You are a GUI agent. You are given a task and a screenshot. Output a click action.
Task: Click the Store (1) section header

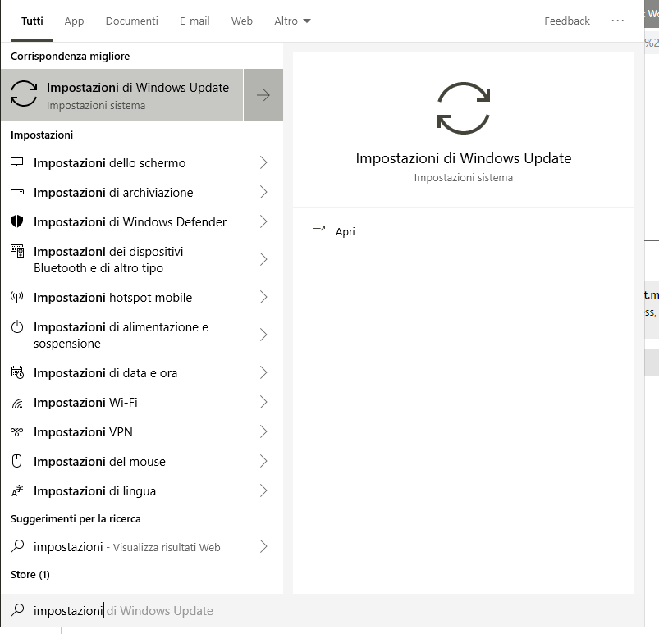[30, 574]
